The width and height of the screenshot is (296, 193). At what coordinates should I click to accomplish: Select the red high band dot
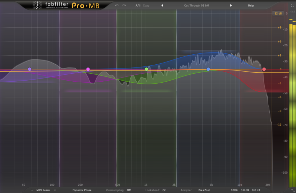pos(264,69)
